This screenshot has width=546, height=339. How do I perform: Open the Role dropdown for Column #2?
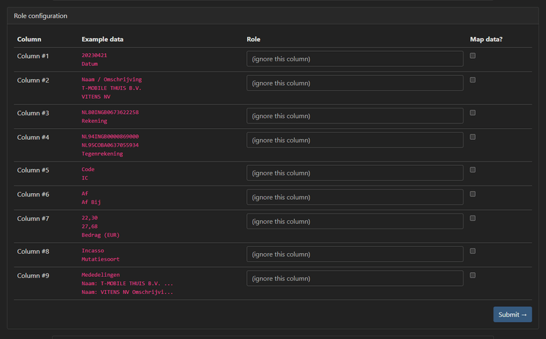355,83
